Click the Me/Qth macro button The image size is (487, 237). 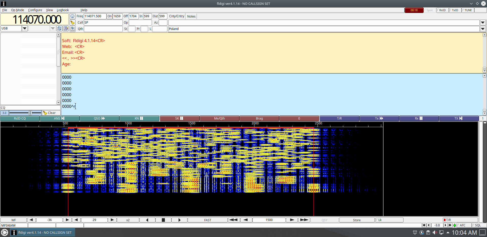click(219, 118)
